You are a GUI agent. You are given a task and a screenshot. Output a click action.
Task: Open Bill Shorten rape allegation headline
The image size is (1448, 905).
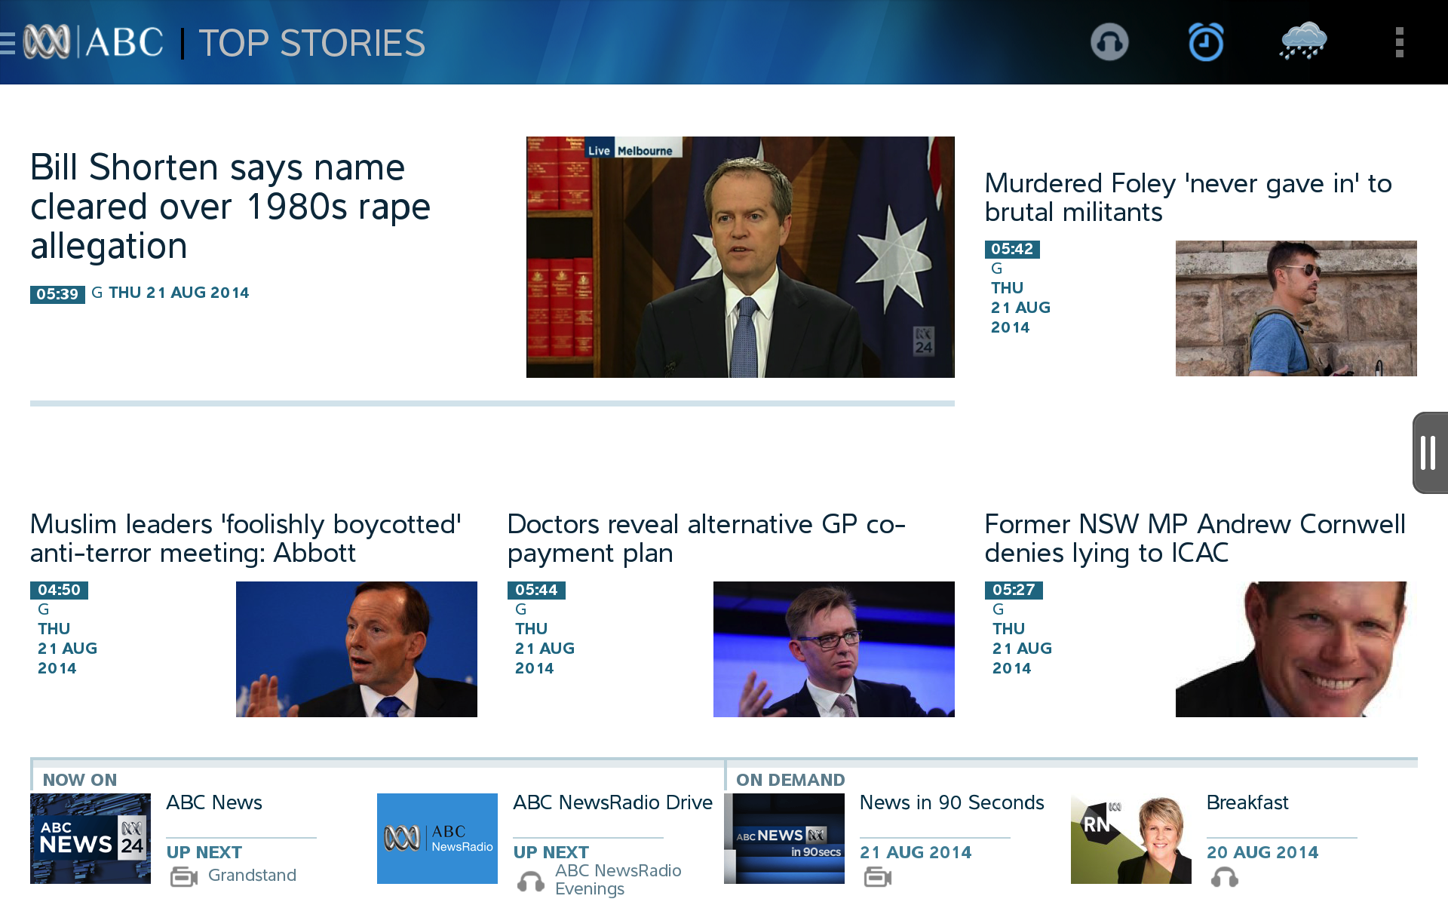coord(230,206)
